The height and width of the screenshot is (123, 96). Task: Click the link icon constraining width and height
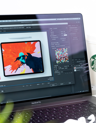[x=61, y=68]
